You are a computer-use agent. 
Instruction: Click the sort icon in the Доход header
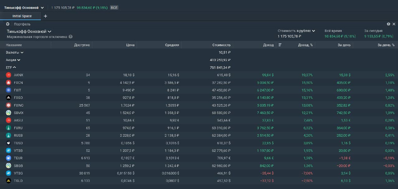click(x=280, y=45)
